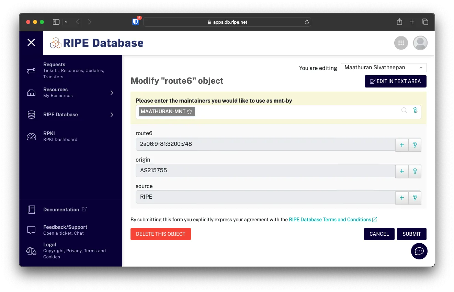
Task: Click the user profile avatar
Action: 420,43
